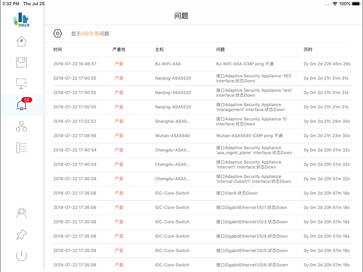This screenshot has height=272, width=363.
Task: Click the battery indicator in the status bar
Action: point(356,4)
